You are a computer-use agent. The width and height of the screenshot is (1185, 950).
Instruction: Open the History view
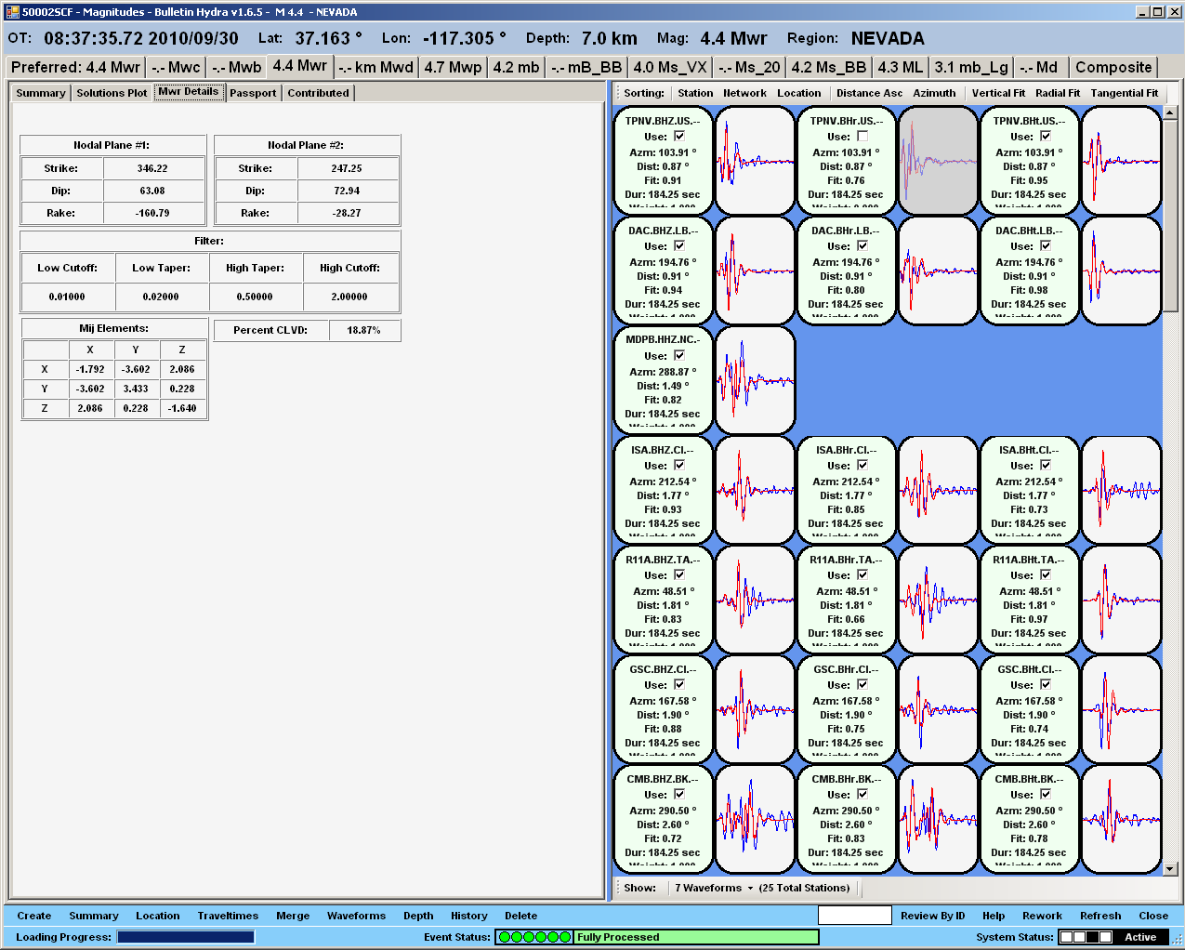469,916
